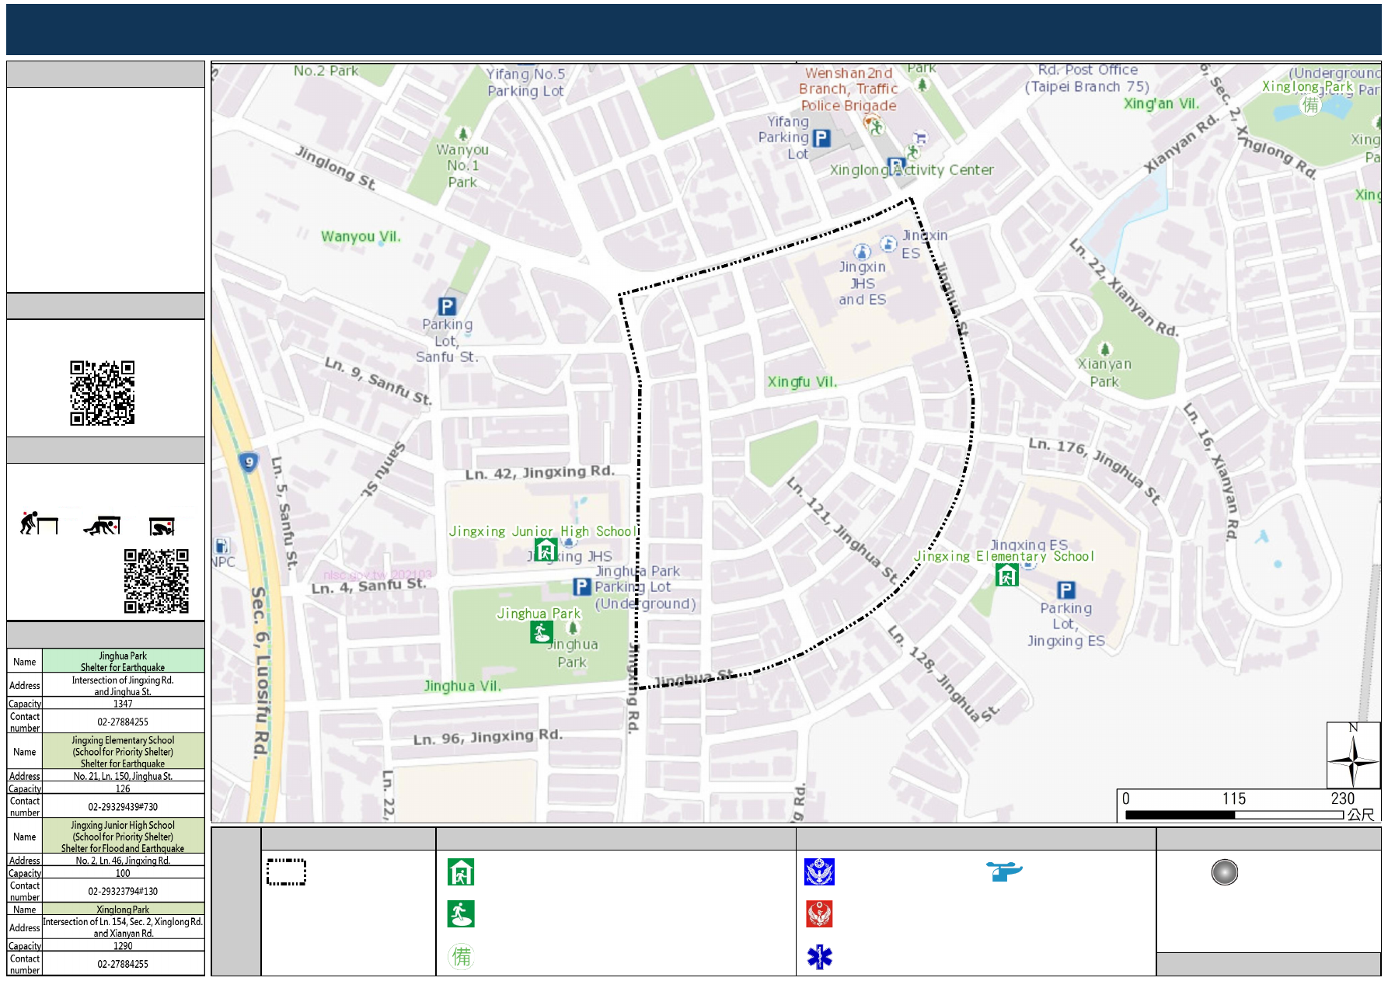Click the QR code beside the earthquake drill icons
The height and width of the screenshot is (981, 1388).
pyautogui.click(x=156, y=581)
